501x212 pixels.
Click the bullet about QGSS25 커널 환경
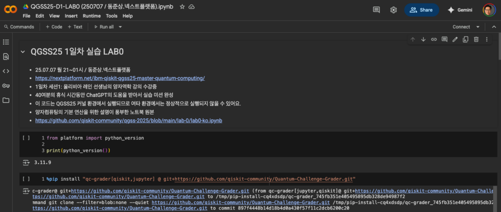138,104
